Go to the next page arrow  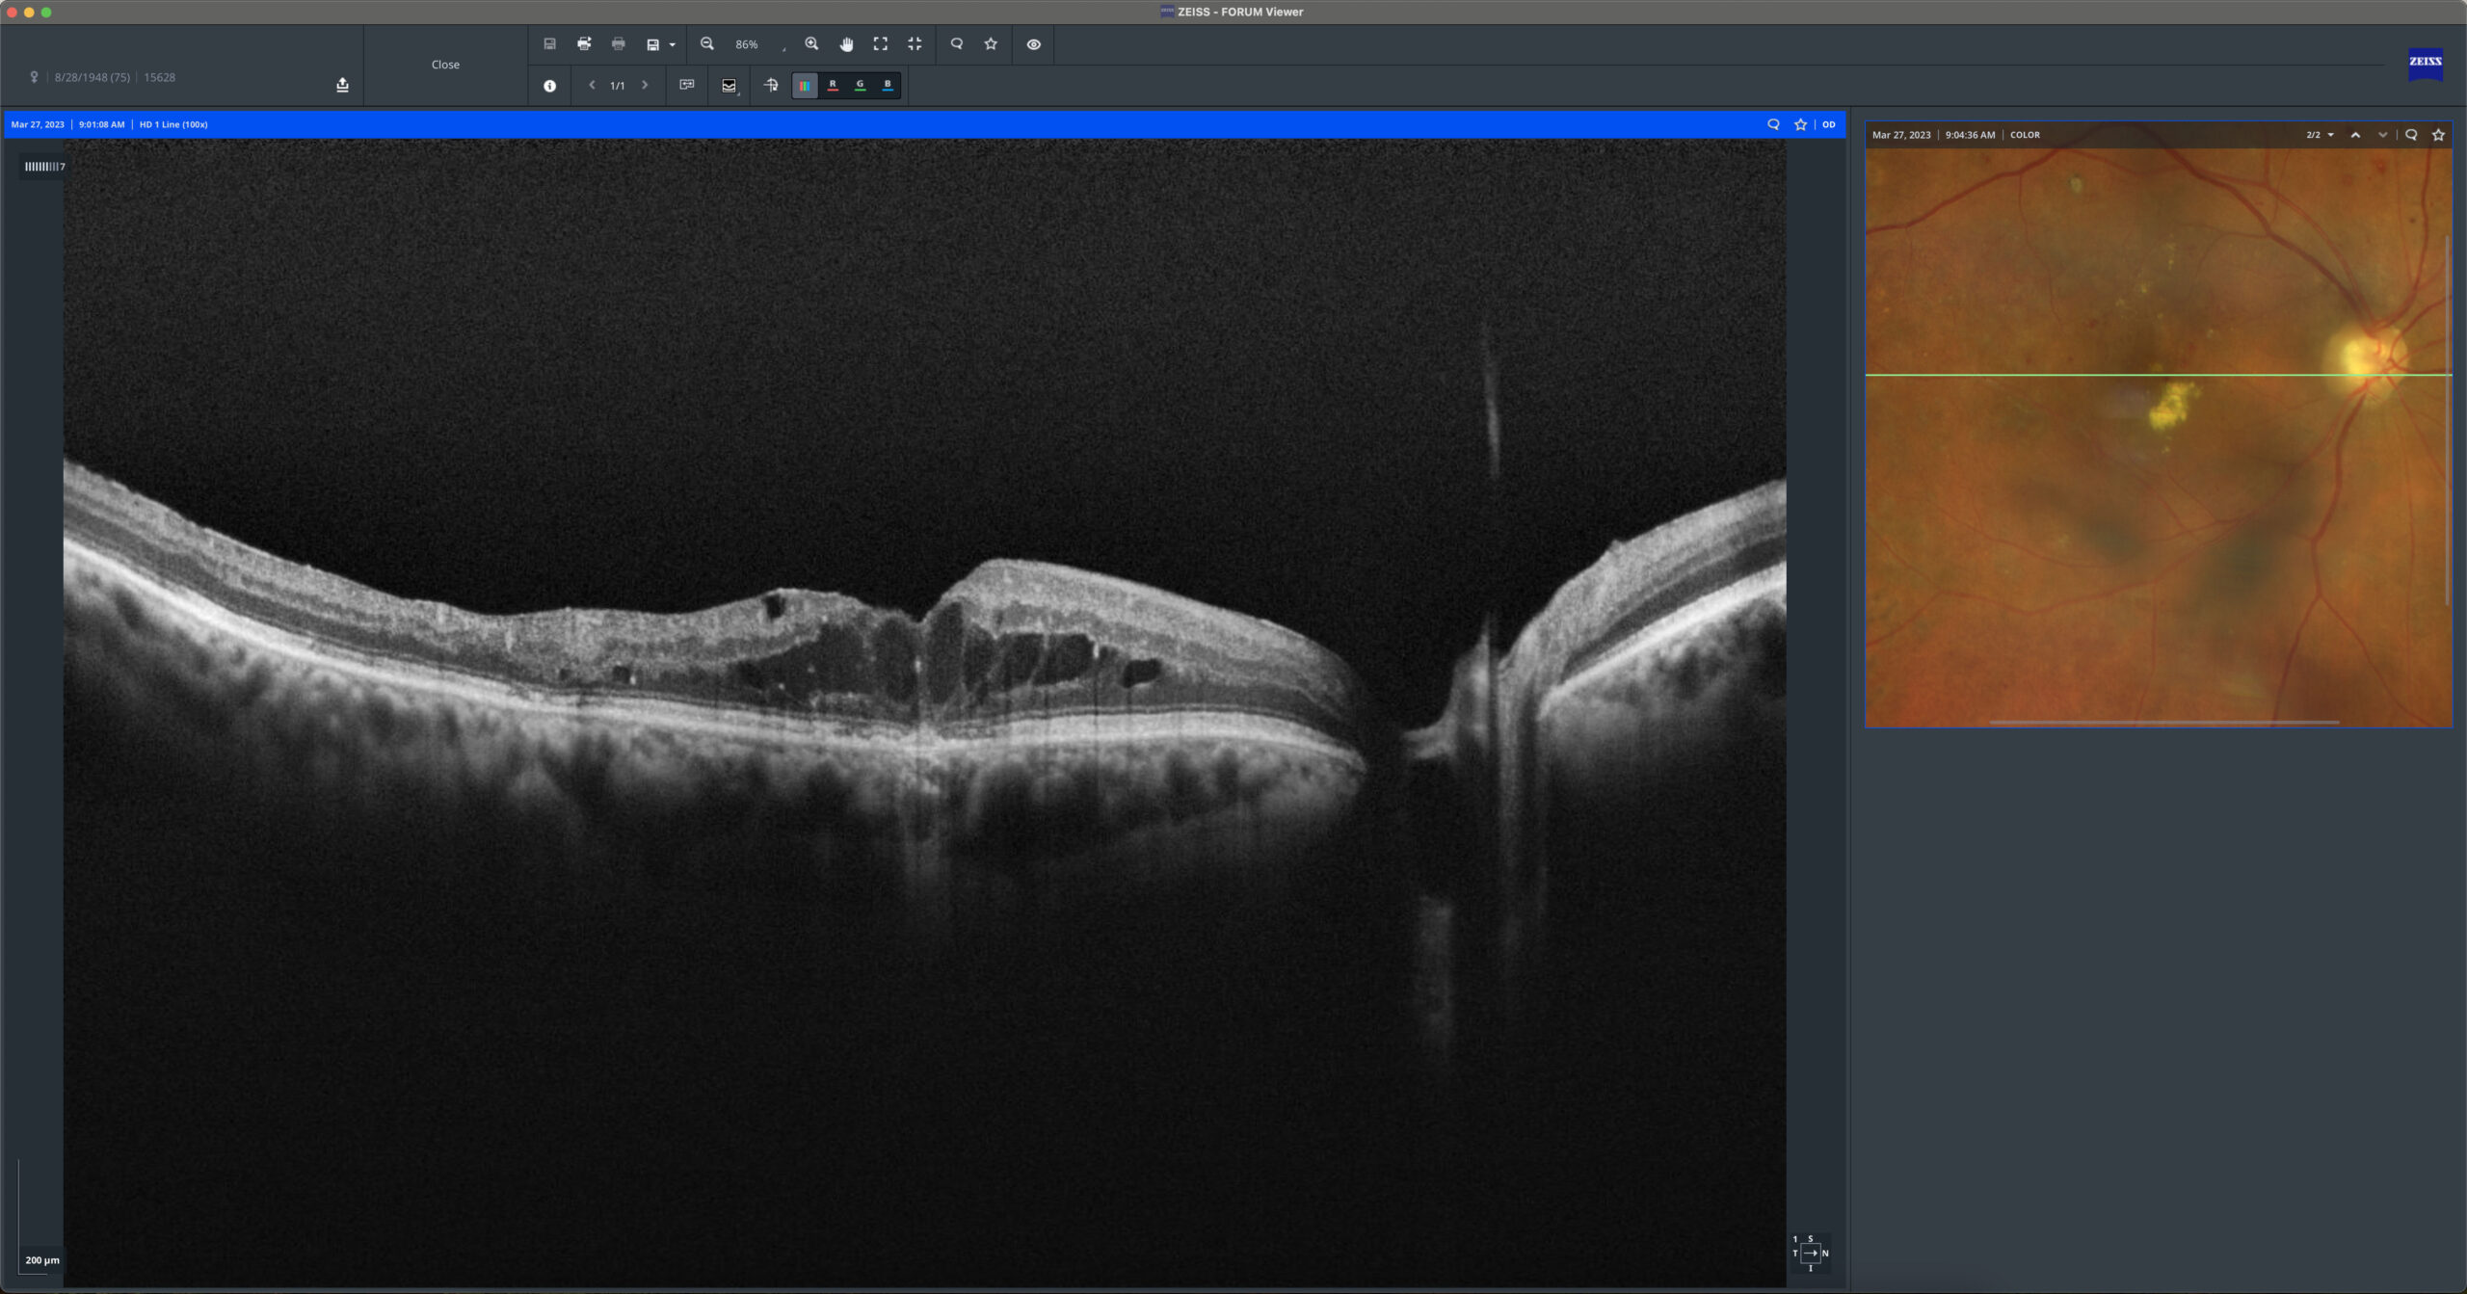(645, 85)
